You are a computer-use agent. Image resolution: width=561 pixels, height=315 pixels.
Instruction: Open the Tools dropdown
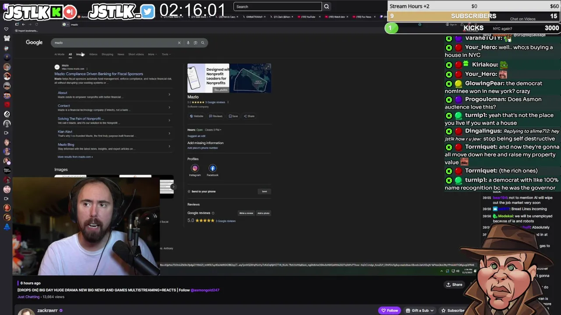pyautogui.click(x=165, y=54)
